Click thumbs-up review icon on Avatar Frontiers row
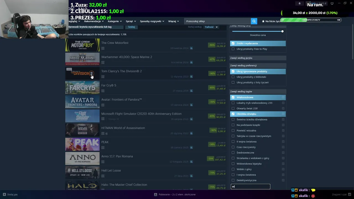354x199 pixels. (191, 105)
